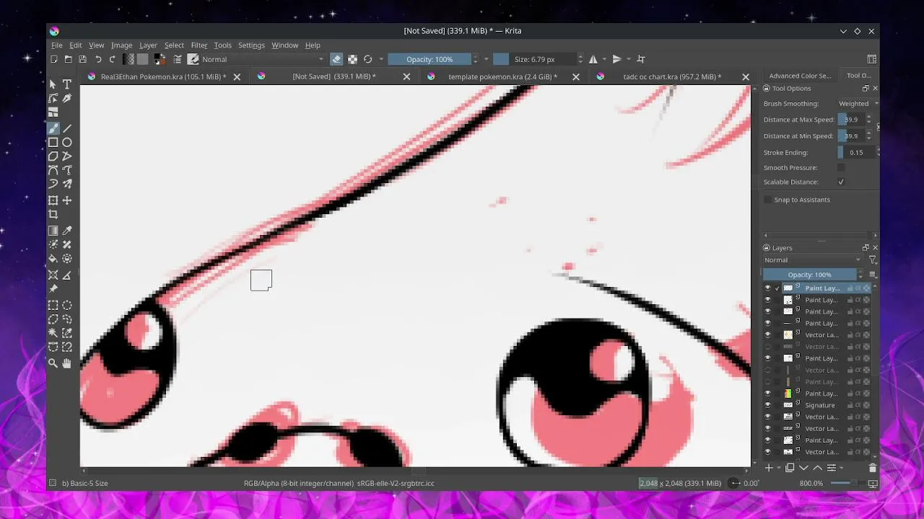Select the Pan hand tool
The height and width of the screenshot is (519, 924).
tap(67, 363)
